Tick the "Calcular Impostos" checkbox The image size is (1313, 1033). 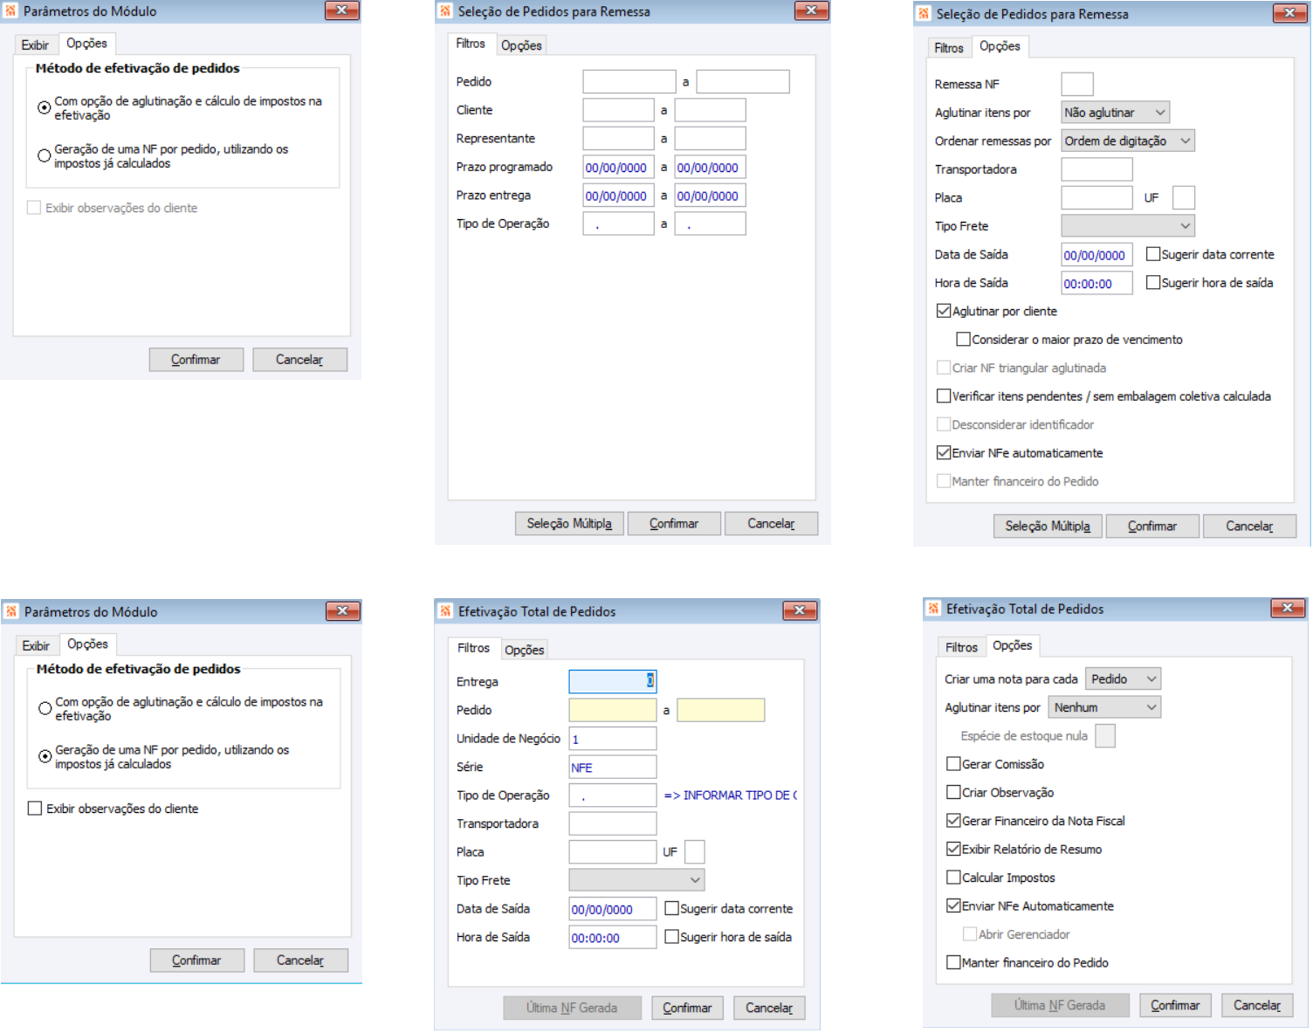click(x=953, y=878)
